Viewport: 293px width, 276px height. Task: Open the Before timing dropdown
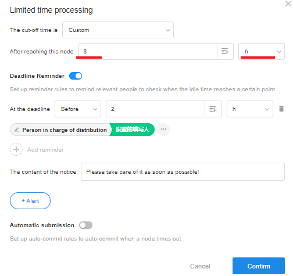pos(78,109)
